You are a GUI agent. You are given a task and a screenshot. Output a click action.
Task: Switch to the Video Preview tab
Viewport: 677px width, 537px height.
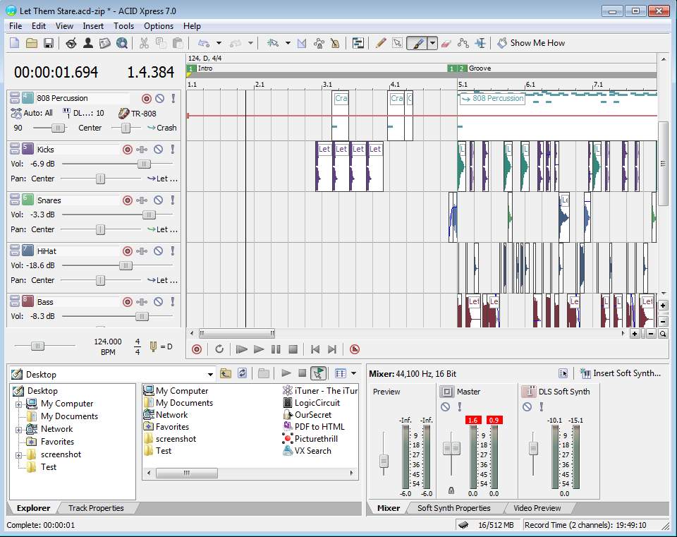click(537, 508)
